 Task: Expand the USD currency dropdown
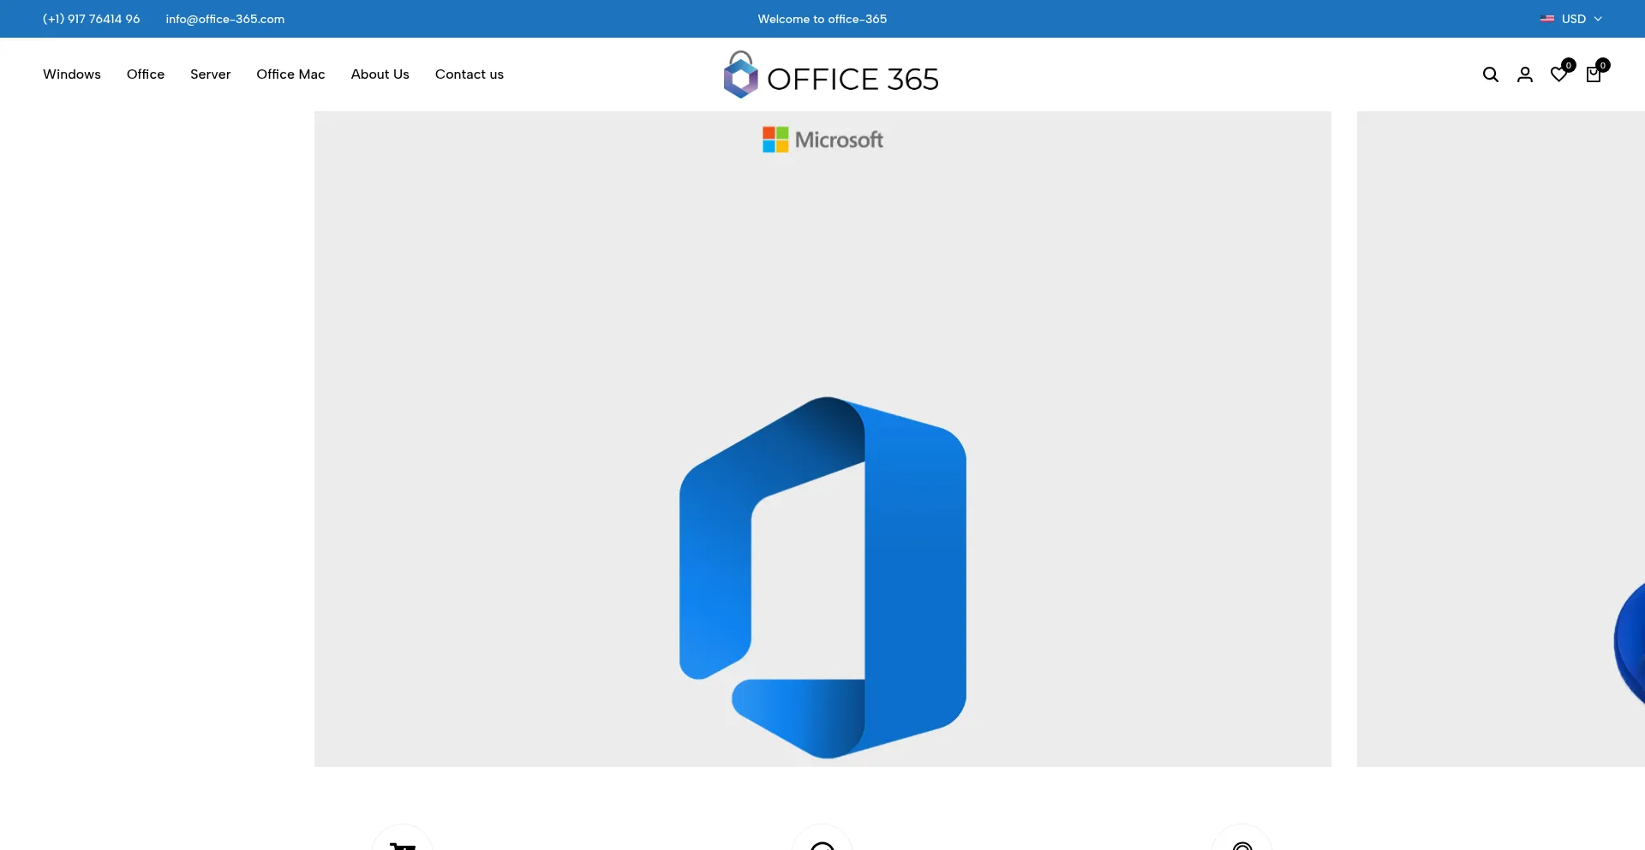1572,19
